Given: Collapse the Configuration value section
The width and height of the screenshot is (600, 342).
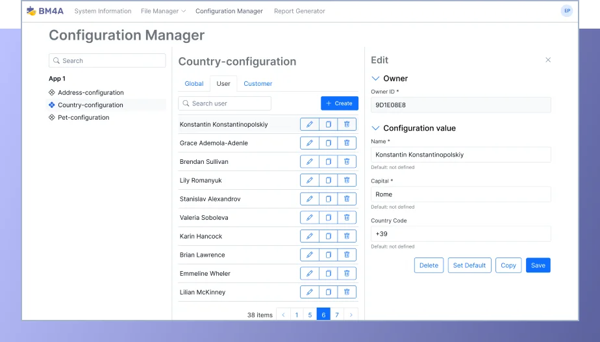Looking at the screenshot, I should (x=375, y=128).
